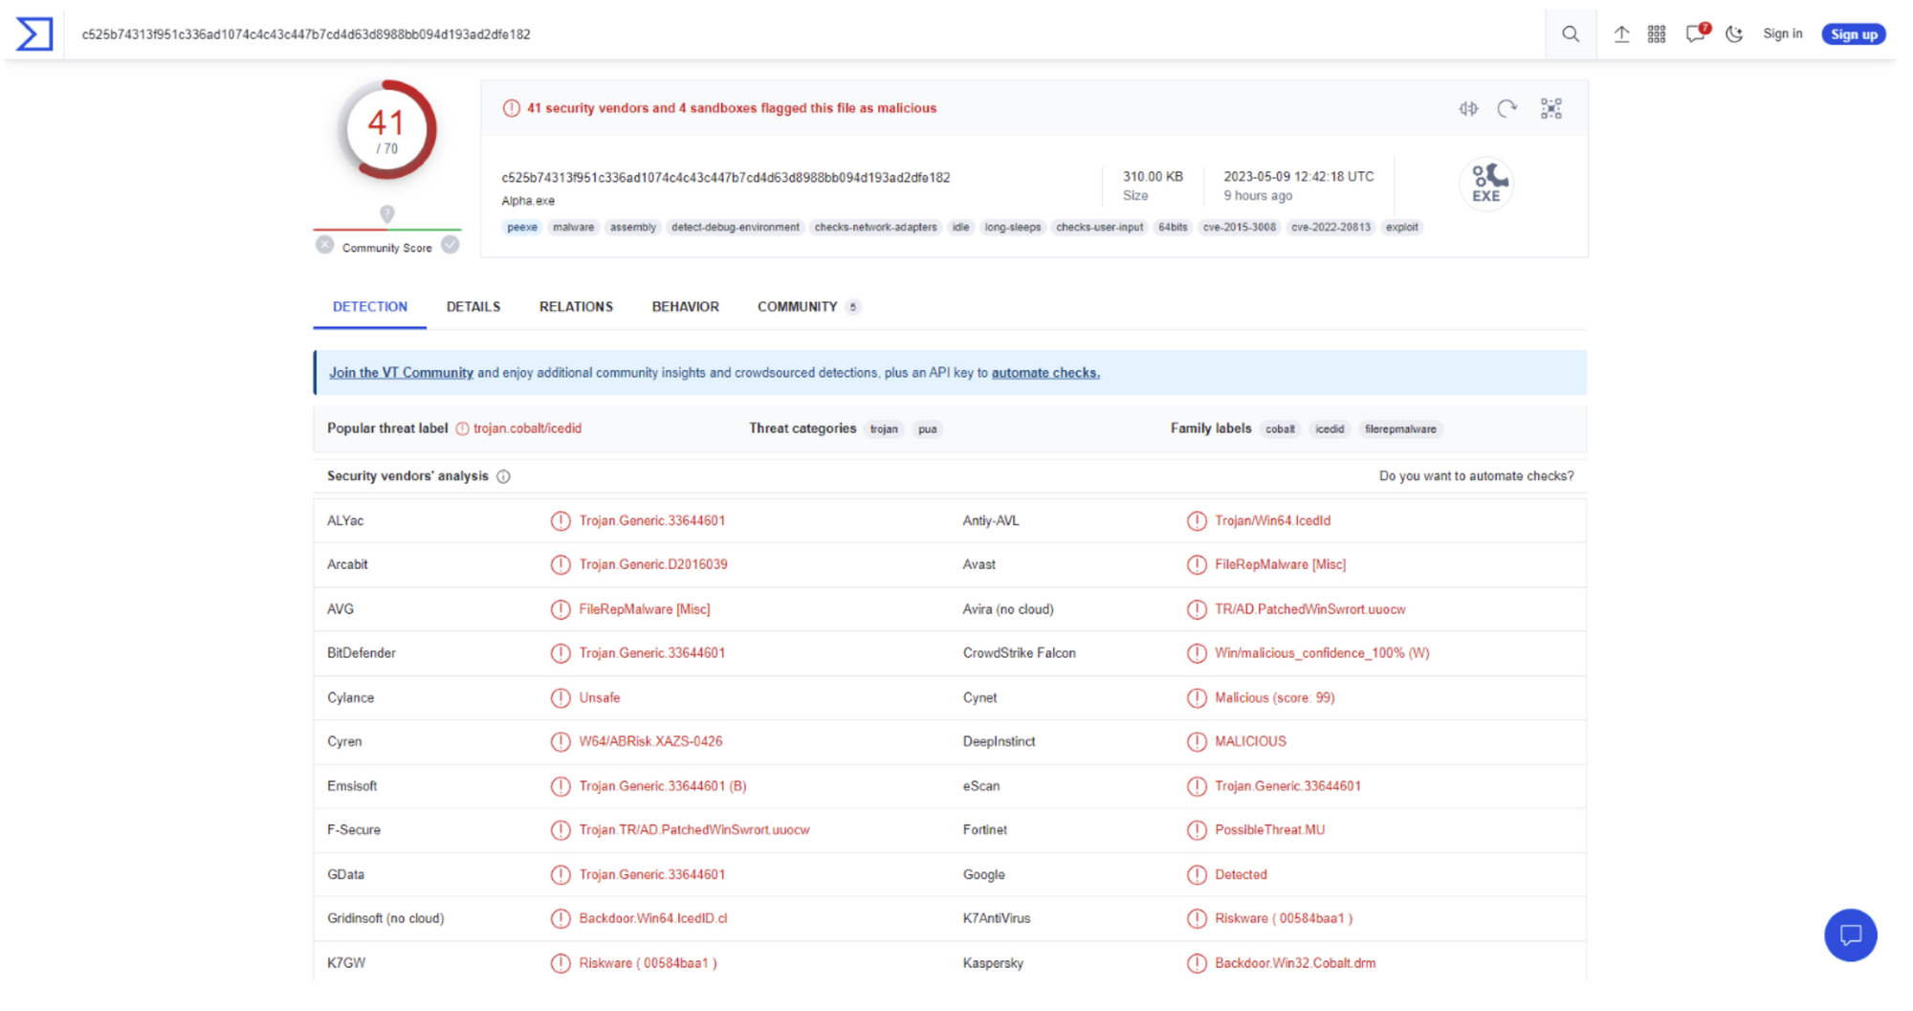Screen dimensions: 1913x1011
Task: Toggle dark mode moon icon
Action: tap(1734, 34)
